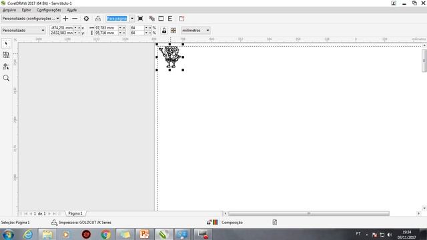
Task: Click the invert rectangle icon
Action: [x=161, y=19]
